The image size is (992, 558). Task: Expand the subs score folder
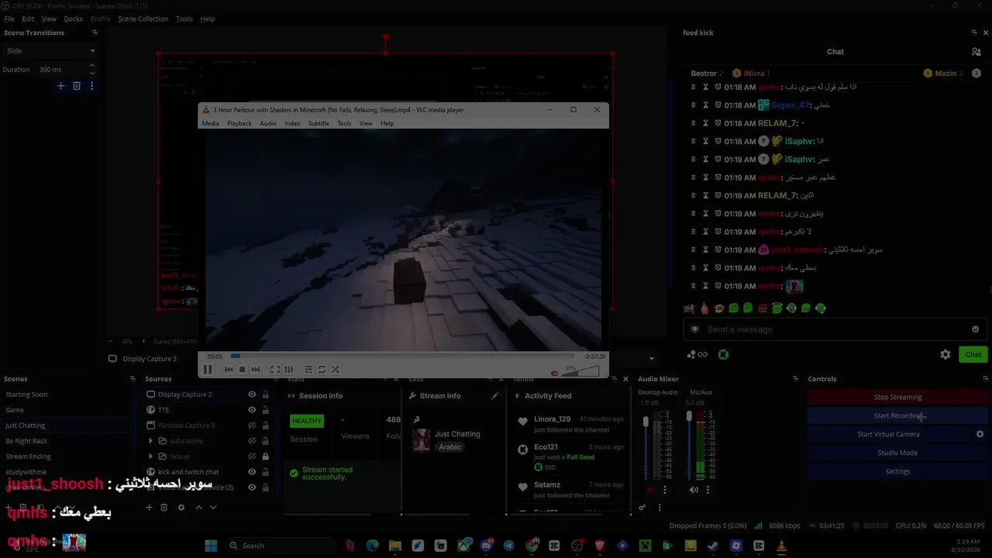[150, 441]
